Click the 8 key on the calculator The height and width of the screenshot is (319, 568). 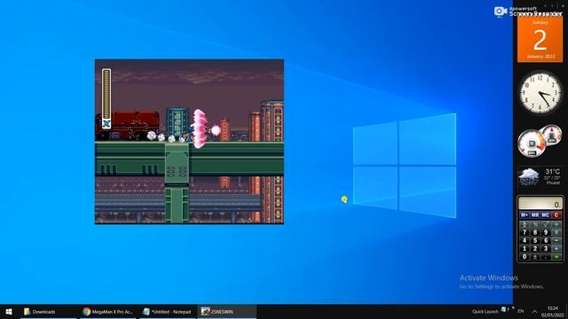[x=535, y=232]
